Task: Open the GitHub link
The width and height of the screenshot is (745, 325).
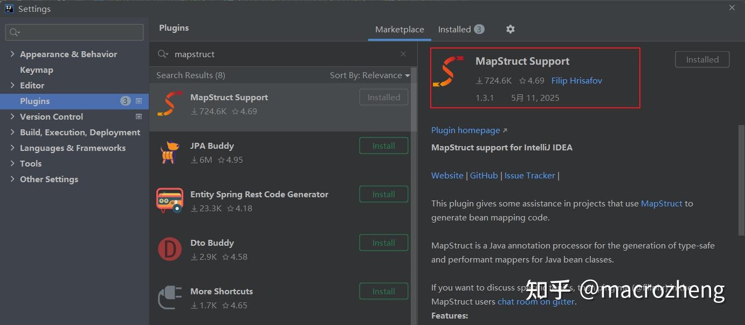Action: pyautogui.click(x=484, y=175)
